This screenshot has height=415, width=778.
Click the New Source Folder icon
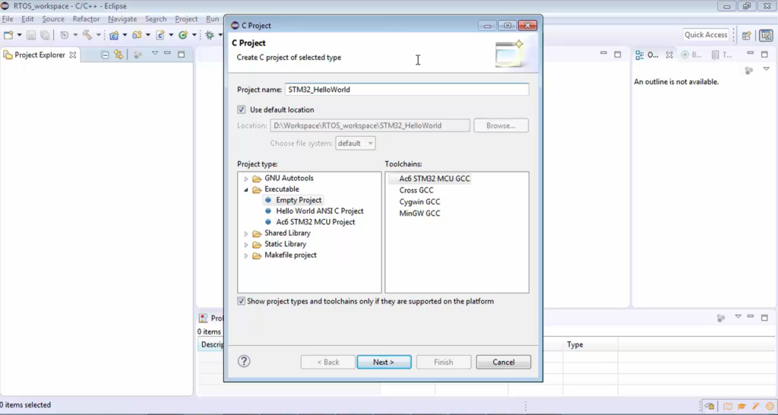click(x=137, y=35)
